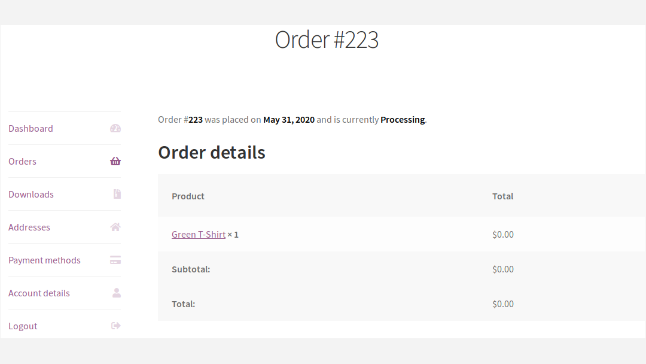Click the Product column header
The width and height of the screenshot is (646, 364).
(188, 196)
